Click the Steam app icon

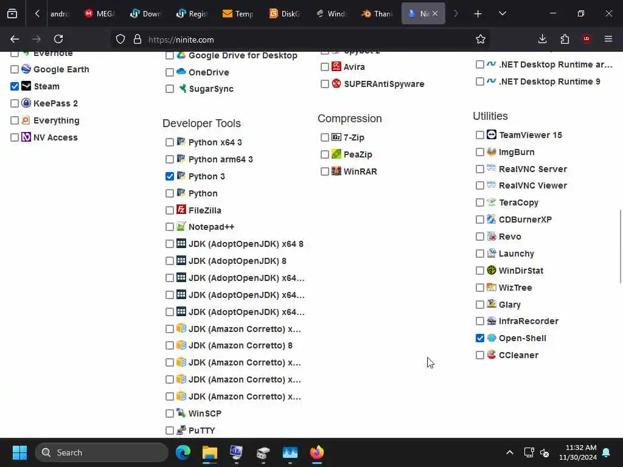[x=26, y=86]
